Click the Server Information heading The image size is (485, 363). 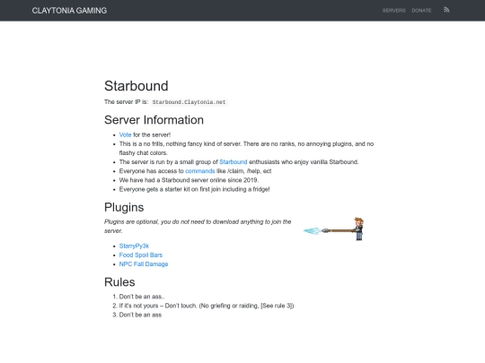154,120
